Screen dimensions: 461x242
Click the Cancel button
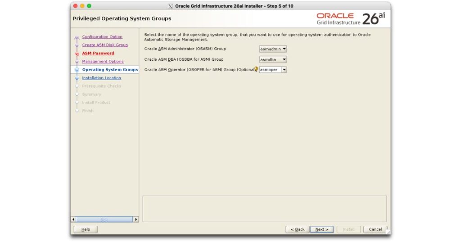(x=375, y=229)
